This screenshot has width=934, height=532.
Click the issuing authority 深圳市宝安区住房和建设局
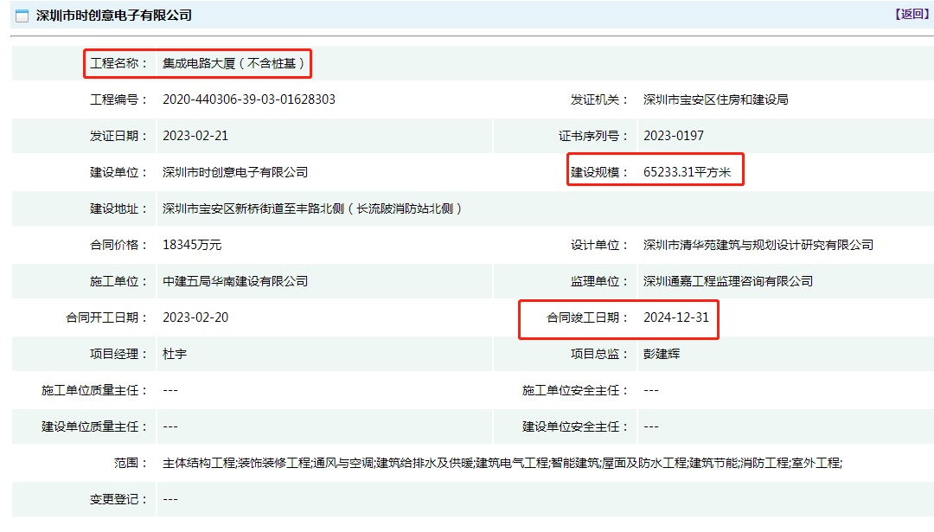tap(715, 99)
